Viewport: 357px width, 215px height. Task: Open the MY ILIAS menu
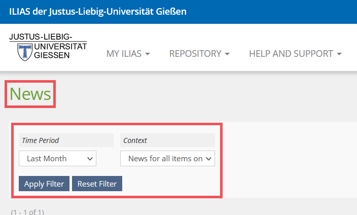pyautogui.click(x=128, y=54)
